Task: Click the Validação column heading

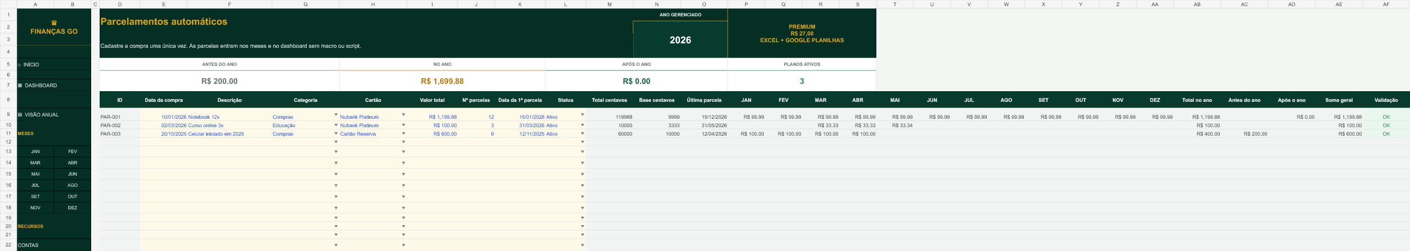Action: coord(1386,100)
